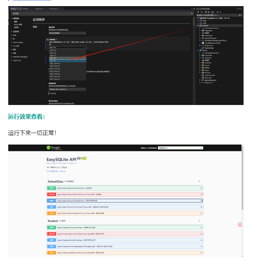The height and width of the screenshot is (265, 264).
Task: Click the properties search box
Action: (102, 13)
